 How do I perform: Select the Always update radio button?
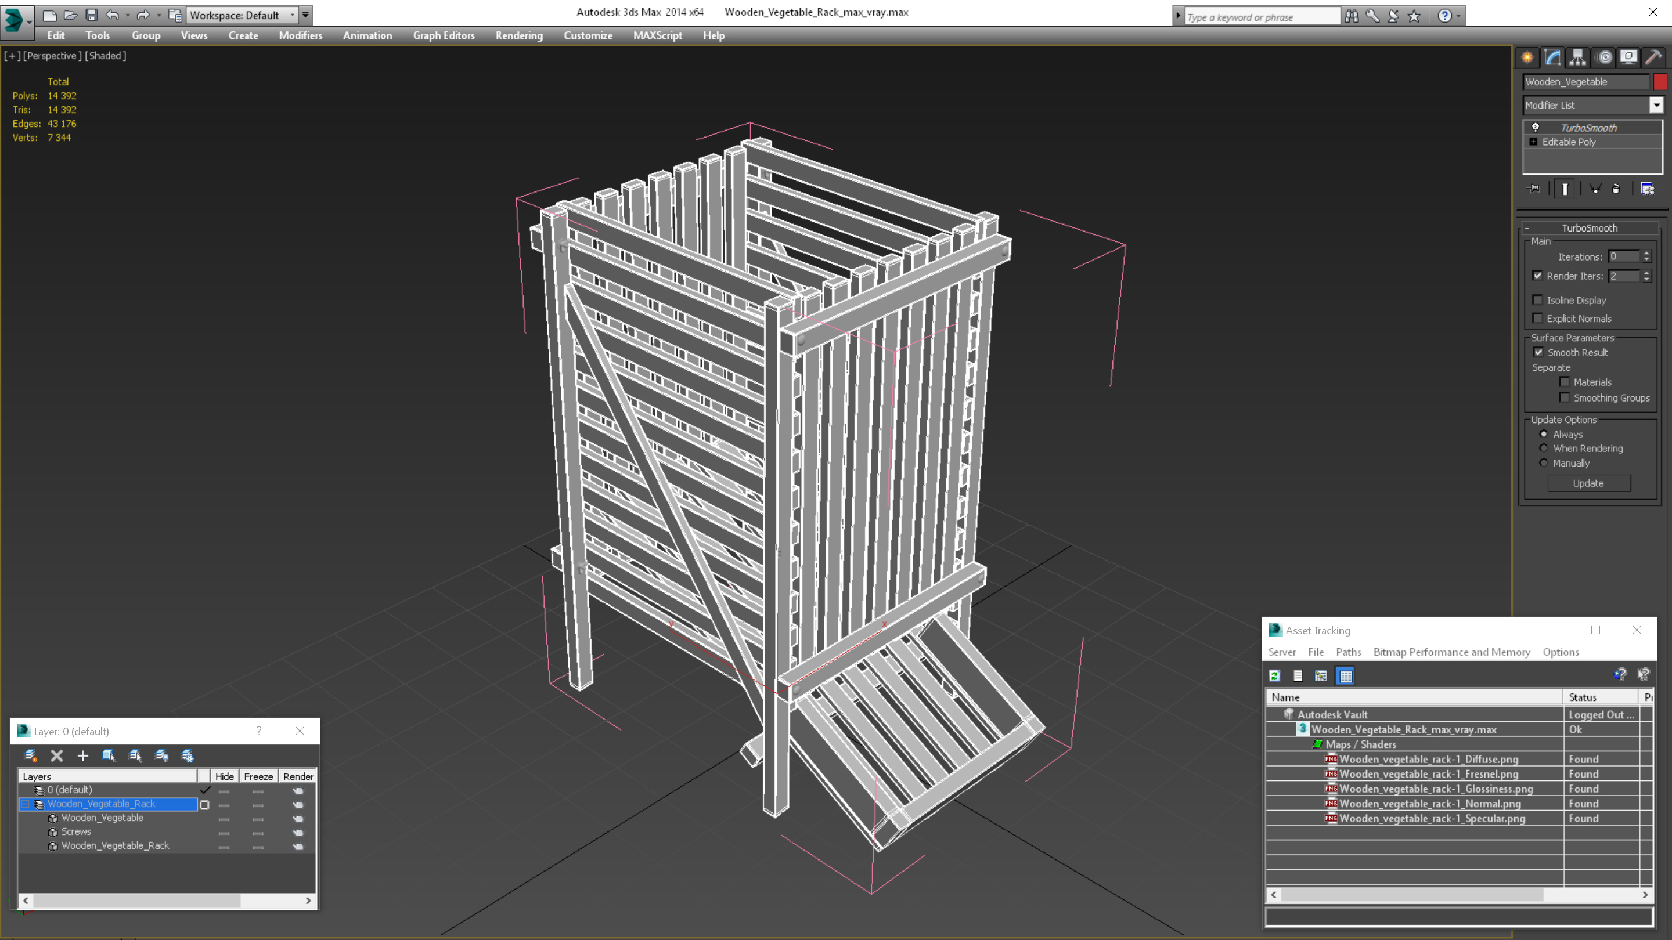pyautogui.click(x=1544, y=434)
